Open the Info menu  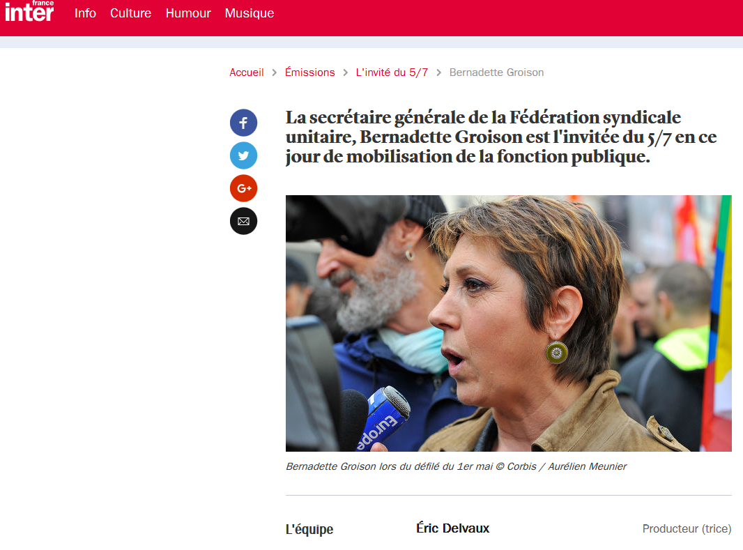coord(85,13)
